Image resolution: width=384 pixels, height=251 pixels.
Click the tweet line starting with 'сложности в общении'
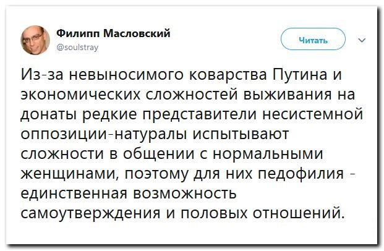[172, 155]
